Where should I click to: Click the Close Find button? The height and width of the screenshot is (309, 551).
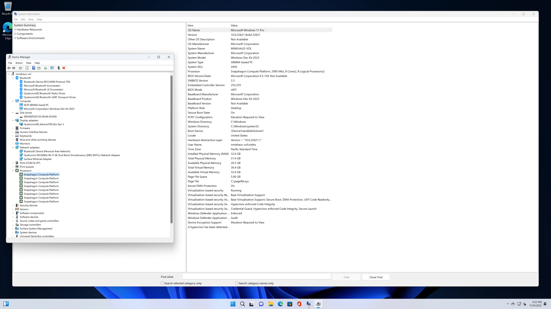(x=376, y=277)
